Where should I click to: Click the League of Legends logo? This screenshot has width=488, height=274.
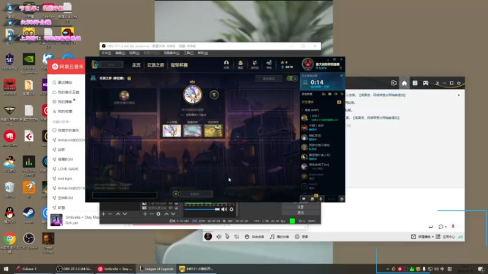95,65
